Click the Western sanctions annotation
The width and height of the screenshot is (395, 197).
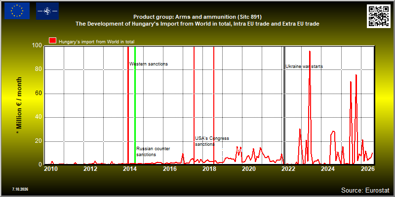point(149,64)
